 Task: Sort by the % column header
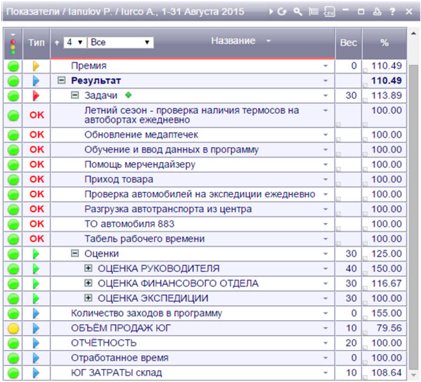[x=384, y=43]
